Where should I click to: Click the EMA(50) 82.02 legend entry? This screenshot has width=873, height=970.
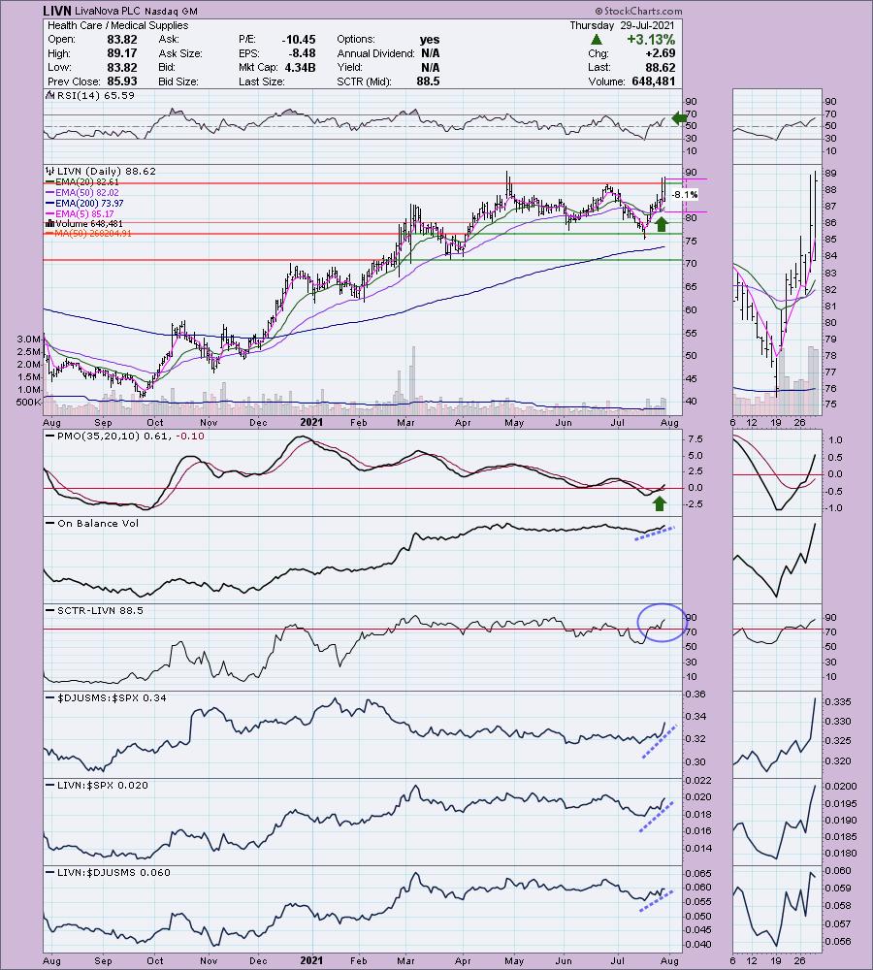coord(81,192)
